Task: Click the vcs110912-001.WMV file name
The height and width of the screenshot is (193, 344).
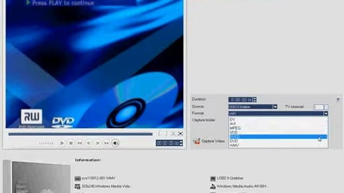Action: (98, 179)
